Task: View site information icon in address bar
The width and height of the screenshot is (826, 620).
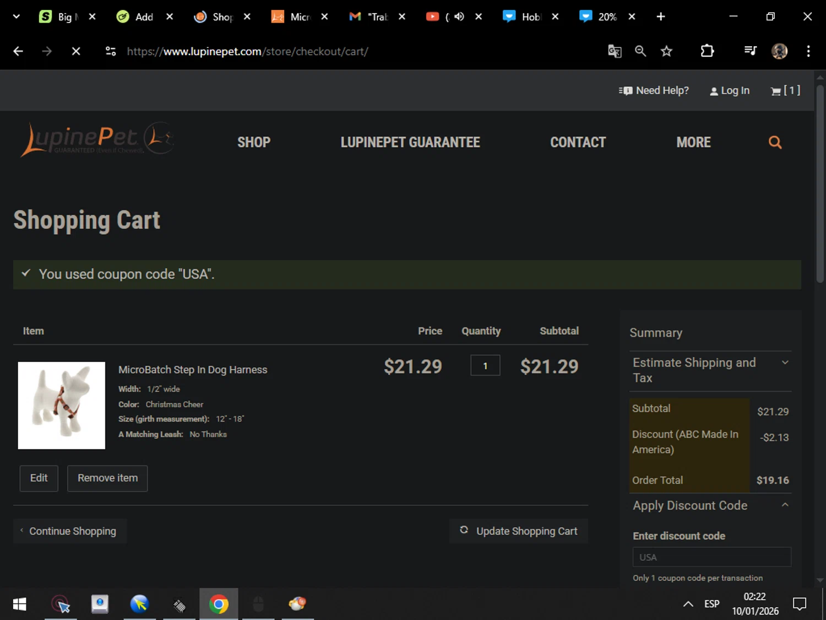Action: click(x=111, y=51)
